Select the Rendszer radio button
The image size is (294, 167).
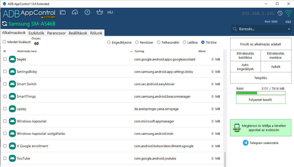[137, 42]
